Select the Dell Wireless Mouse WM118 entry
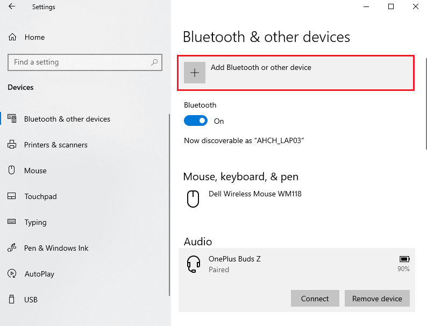The image size is (427, 326). coord(297,199)
